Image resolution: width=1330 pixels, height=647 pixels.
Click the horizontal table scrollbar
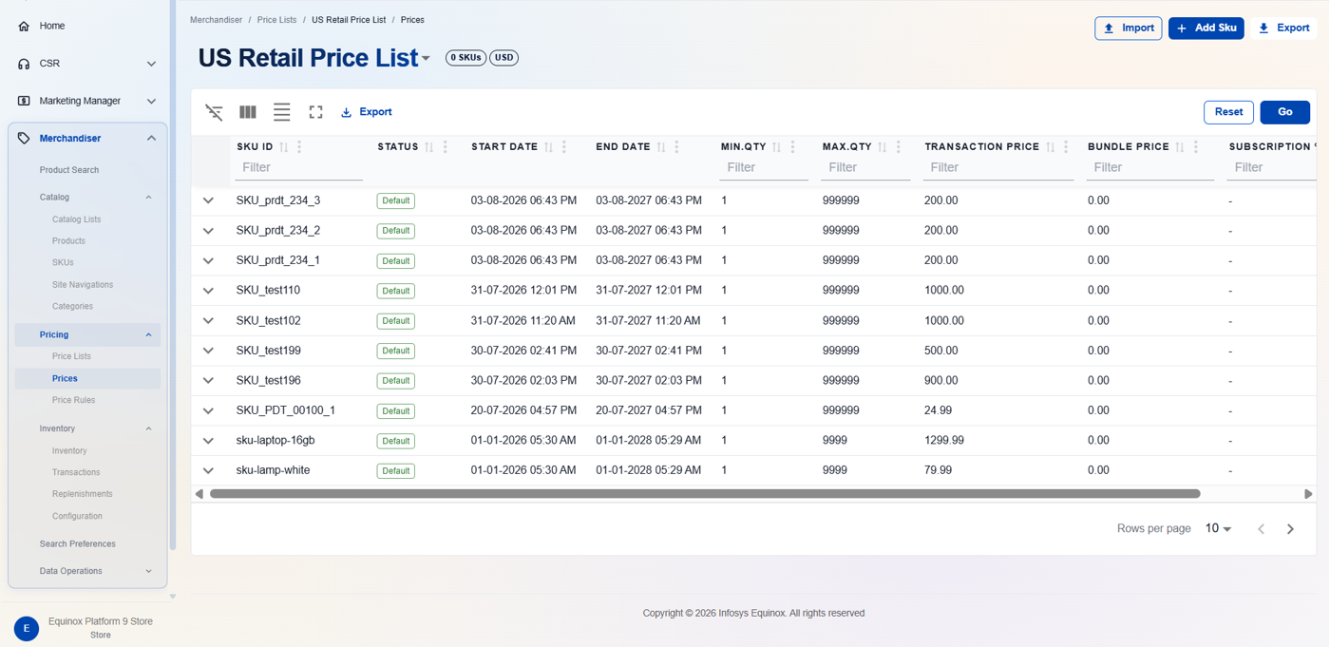[705, 494]
